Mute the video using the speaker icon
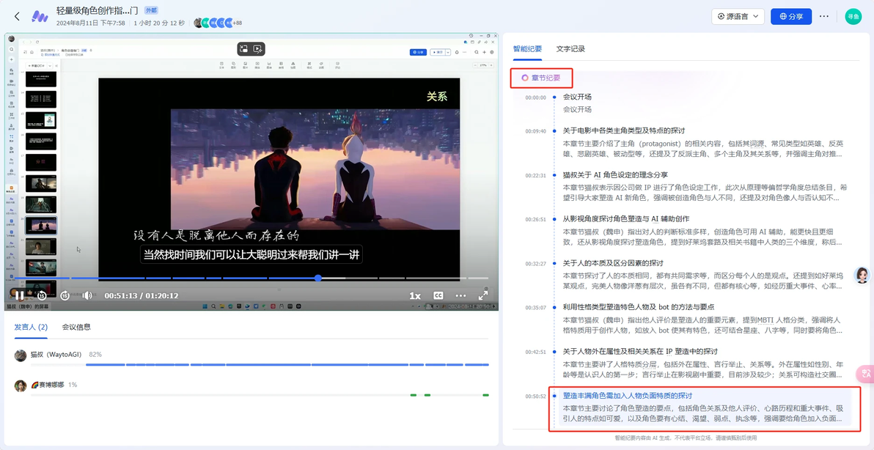 click(x=87, y=296)
